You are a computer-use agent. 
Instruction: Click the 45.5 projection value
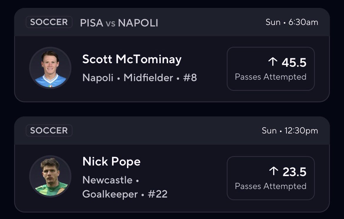294,63
